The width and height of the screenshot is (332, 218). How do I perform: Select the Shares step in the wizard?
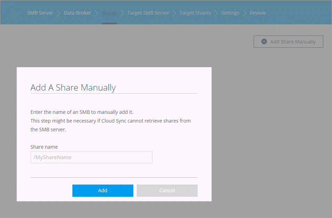(x=109, y=13)
